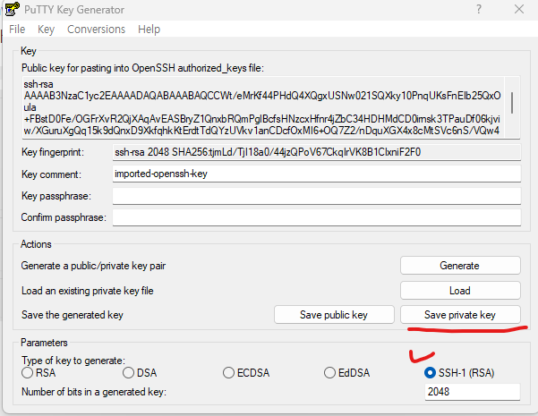Click the 'Public key for pasting into OpenSSH' label
This screenshot has width=538, height=416.
coord(142,68)
